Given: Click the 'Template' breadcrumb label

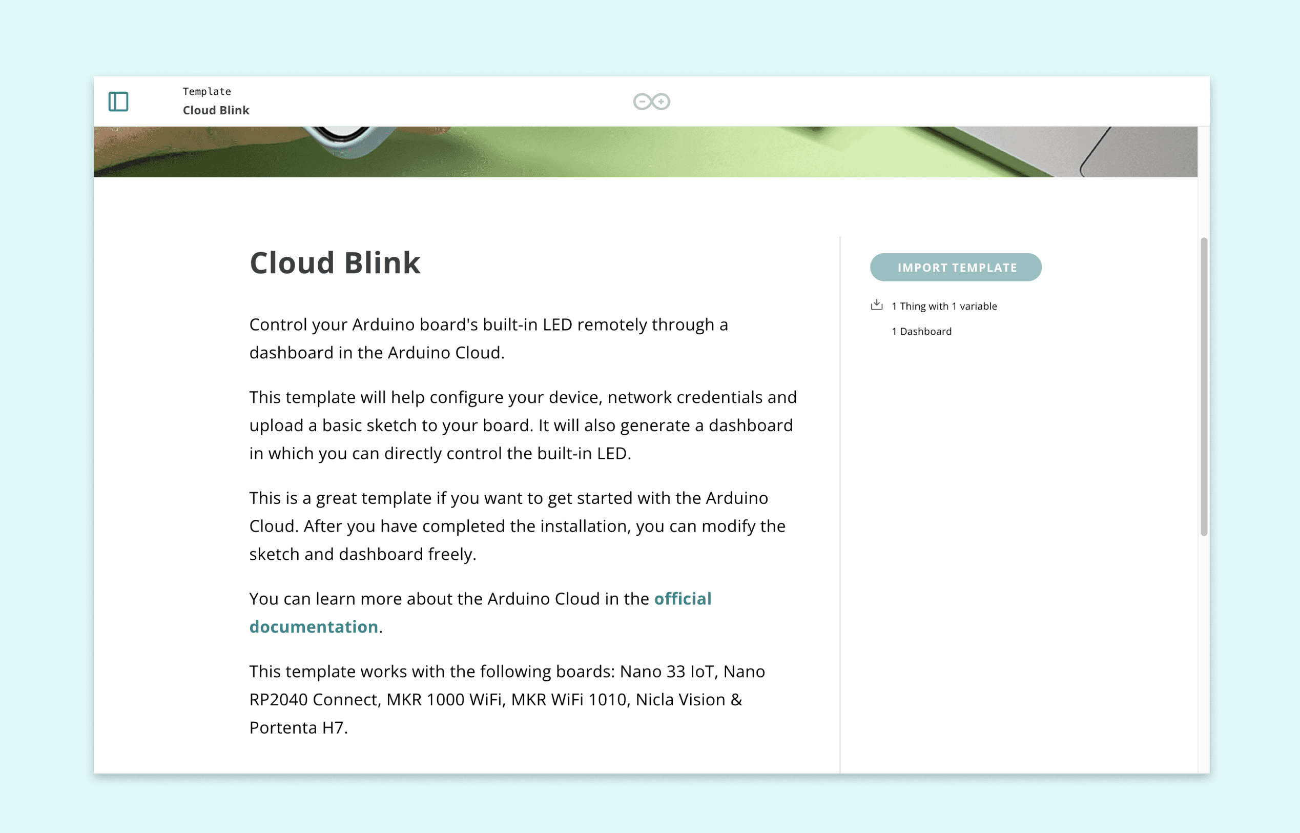Looking at the screenshot, I should pyautogui.click(x=207, y=91).
